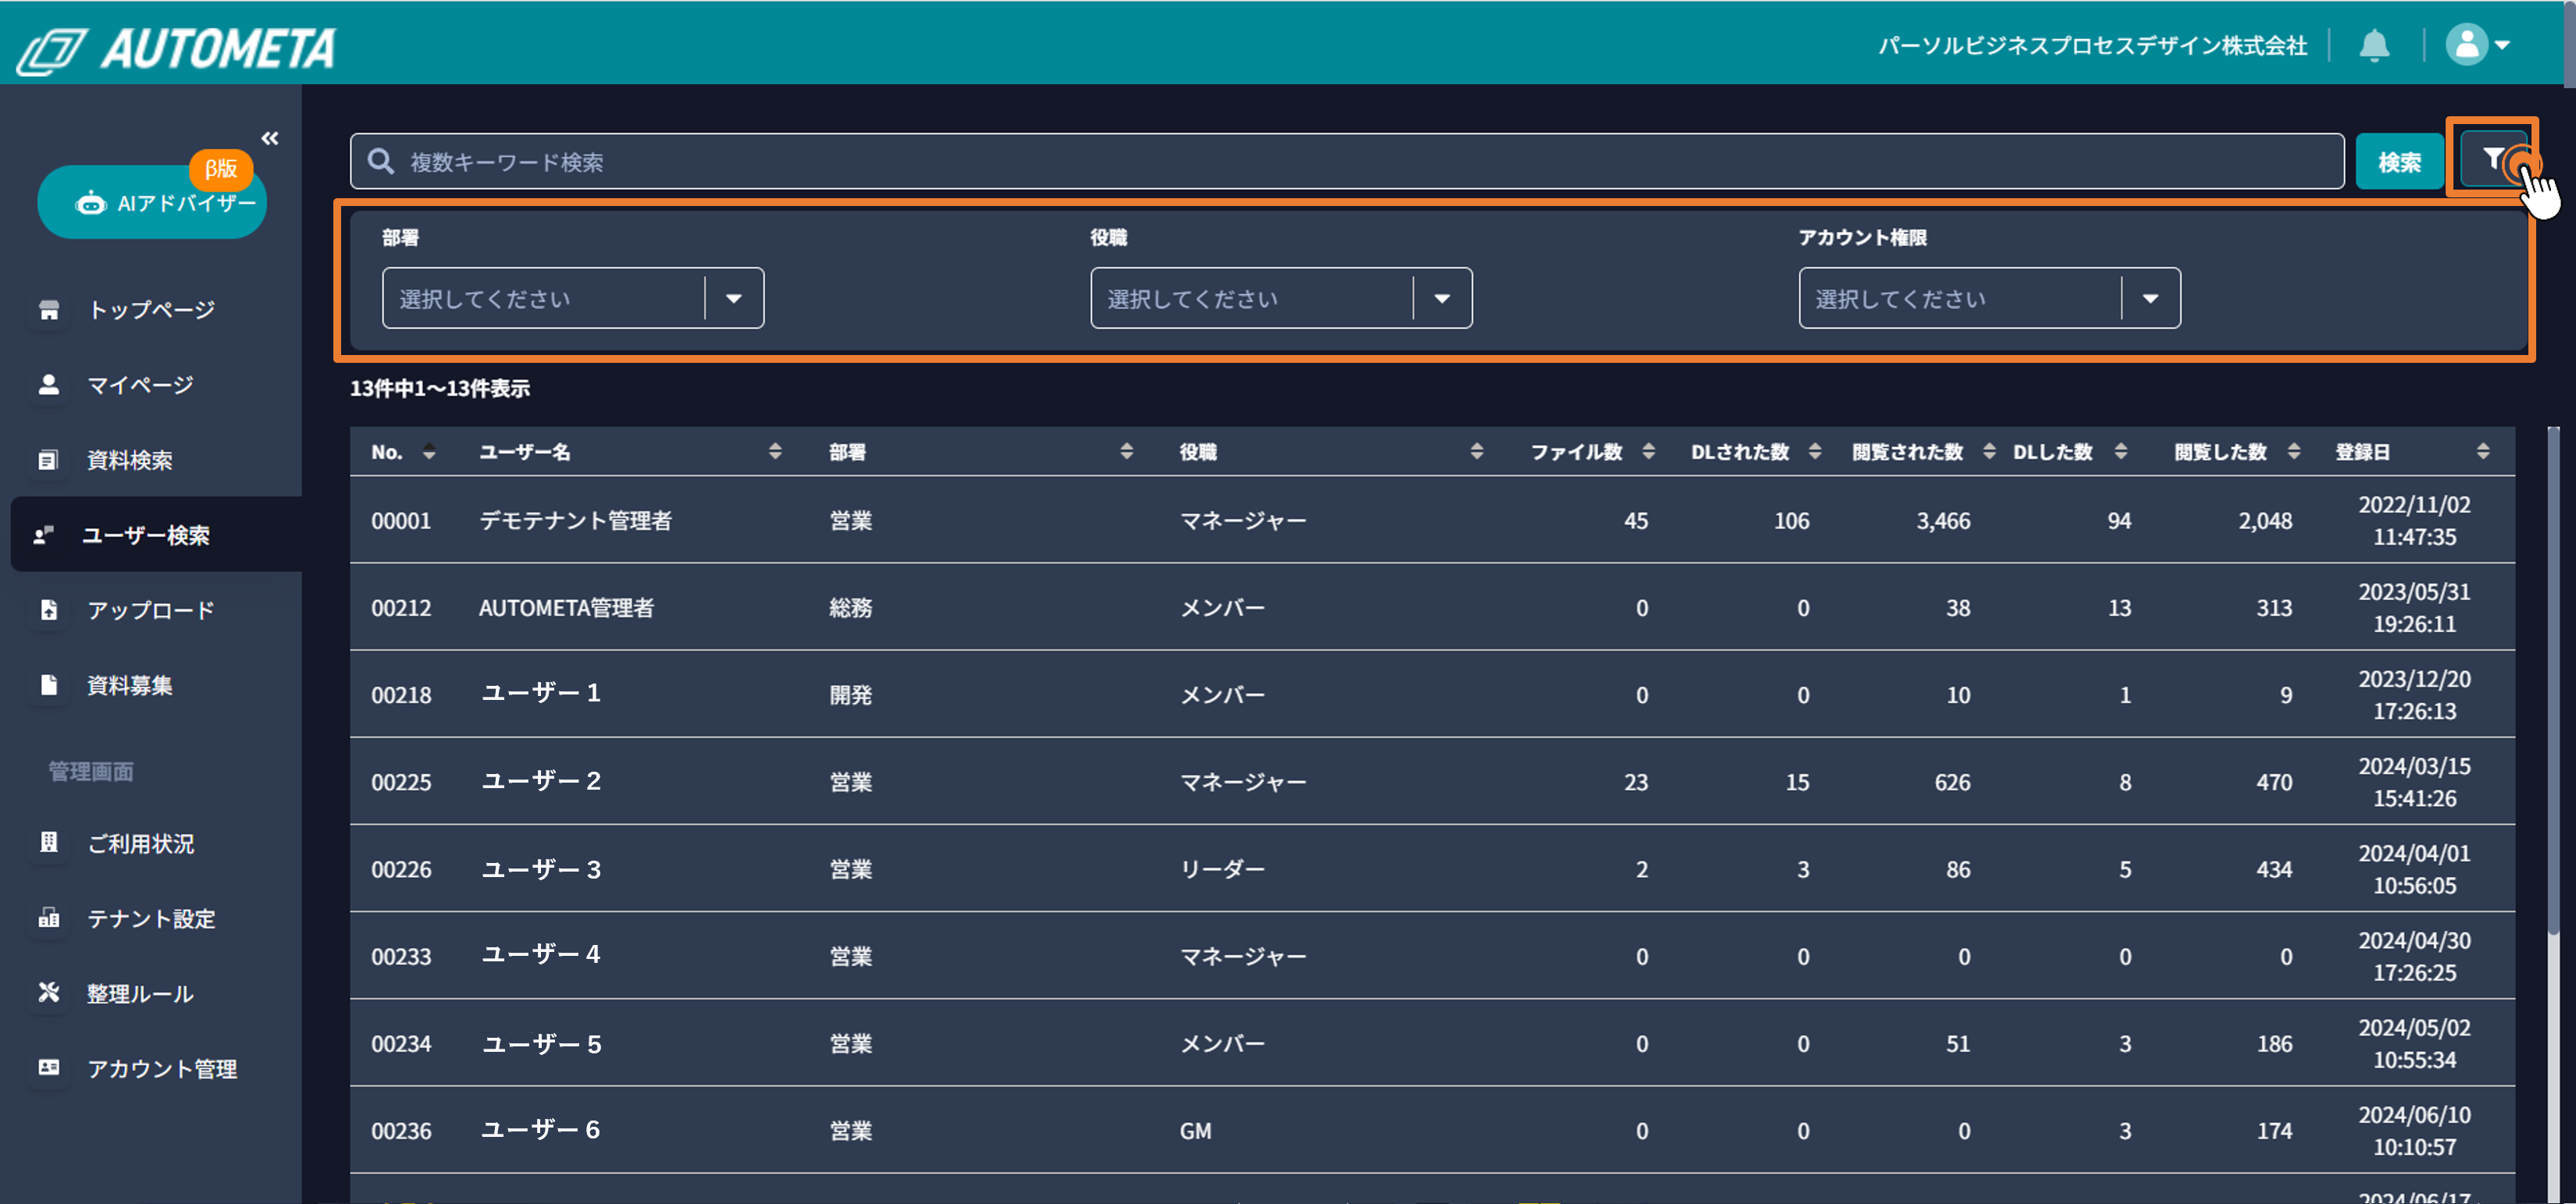Select user ユーザー４

541,954
